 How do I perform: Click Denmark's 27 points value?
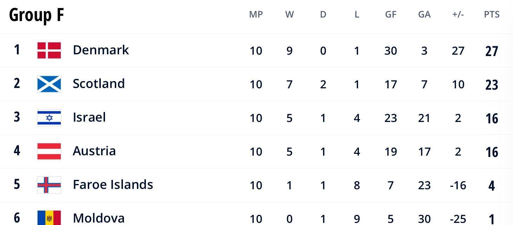492,51
